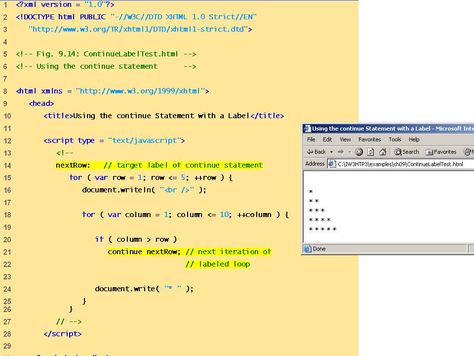Click the Address field showing ContinueLabelTest.html path
This screenshot has height=356, width=474.
coord(400,164)
